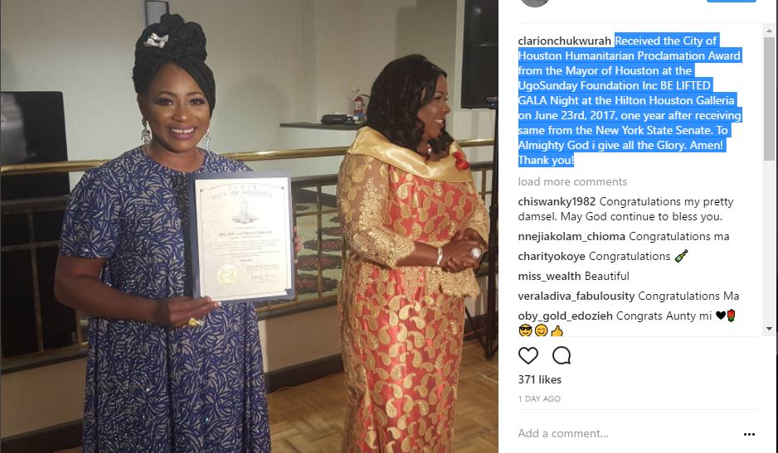Click the blue Follow button at top
This screenshot has height=453, width=778.
(x=732, y=1)
